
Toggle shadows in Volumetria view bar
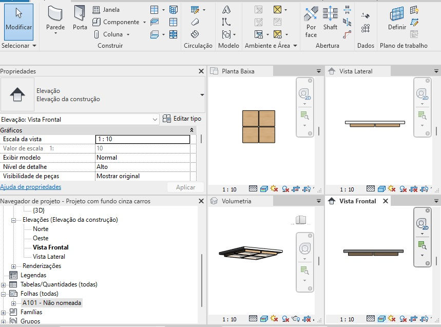(x=285, y=319)
